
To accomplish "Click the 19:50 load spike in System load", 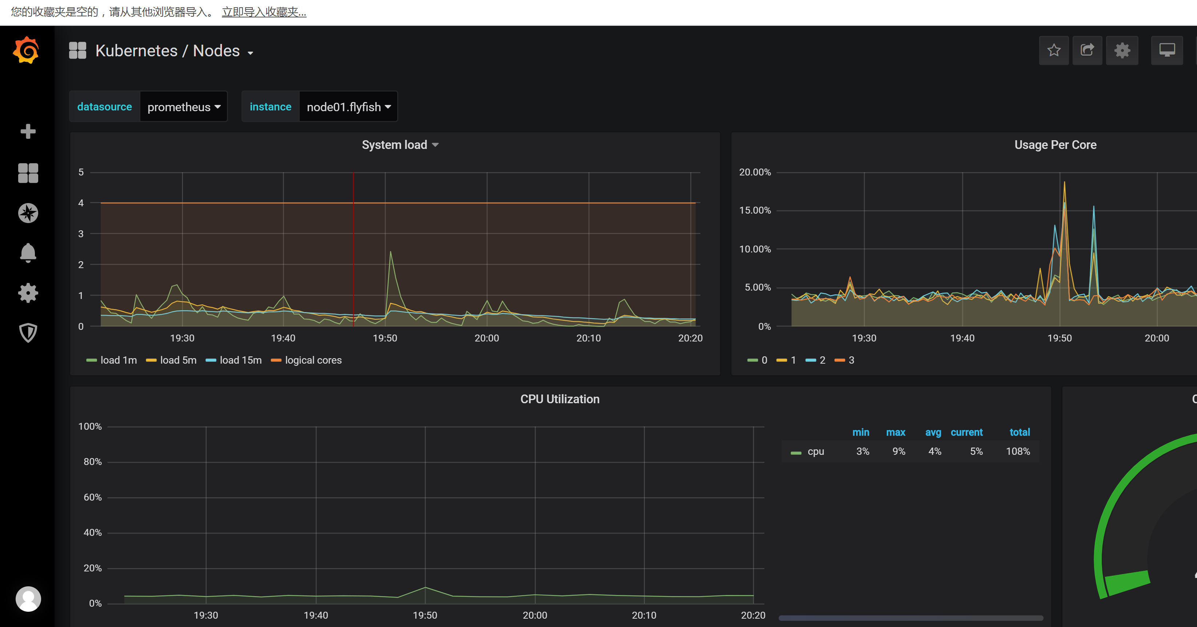I will coord(390,253).
